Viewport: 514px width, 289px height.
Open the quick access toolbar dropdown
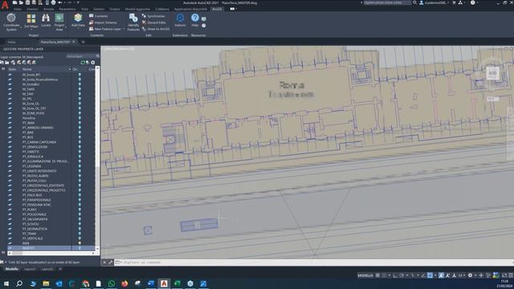point(78,2)
